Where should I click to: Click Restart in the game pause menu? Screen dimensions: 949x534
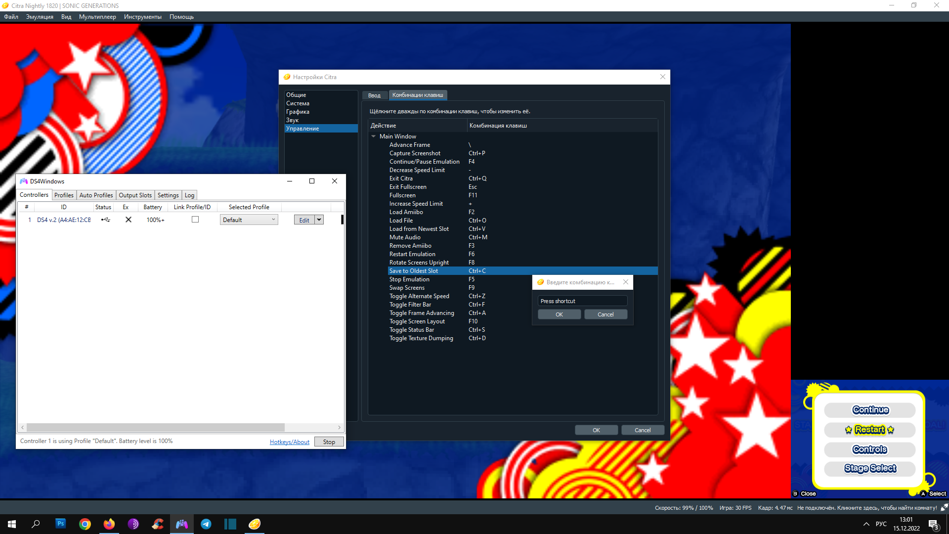870,430
